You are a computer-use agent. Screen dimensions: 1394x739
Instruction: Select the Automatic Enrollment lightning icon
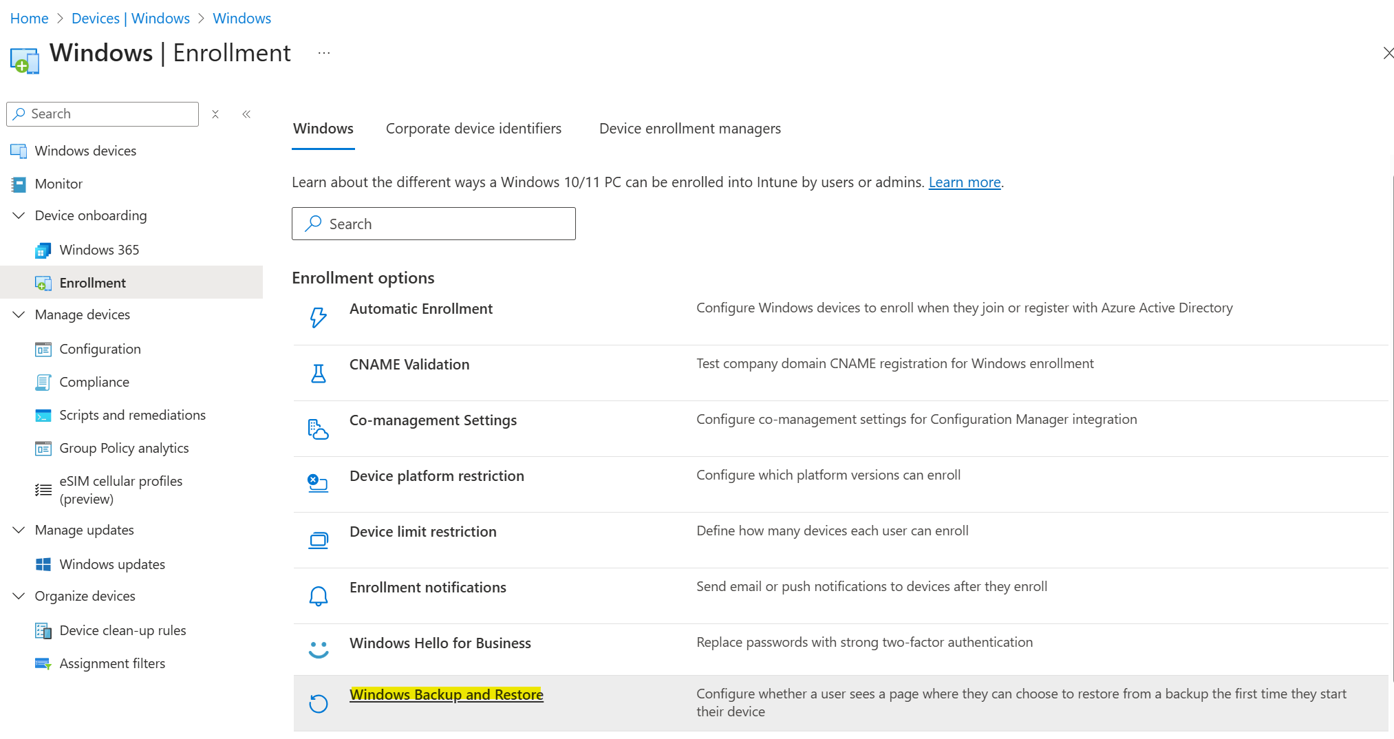point(318,317)
